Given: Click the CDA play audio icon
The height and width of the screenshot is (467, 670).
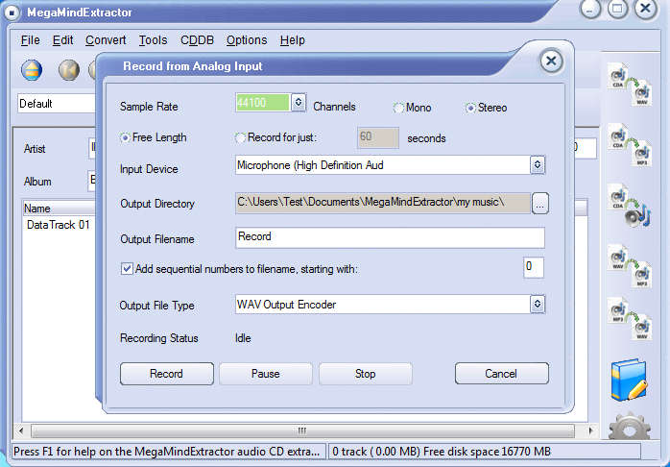Looking at the screenshot, I should (x=630, y=206).
